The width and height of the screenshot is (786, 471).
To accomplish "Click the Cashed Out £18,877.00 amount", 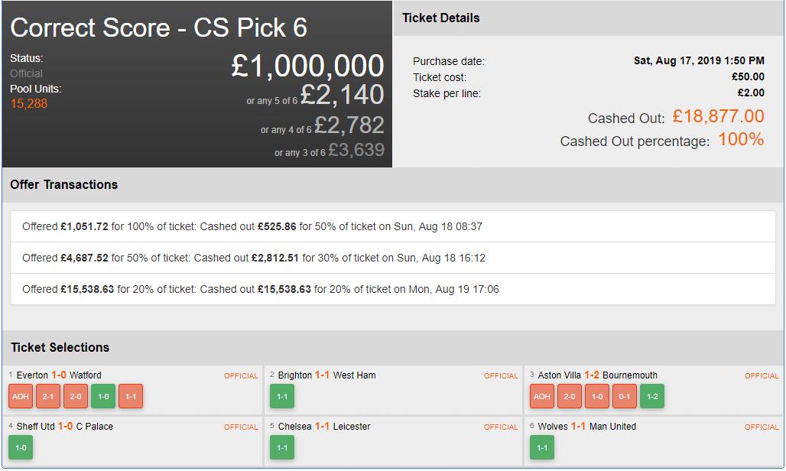I will tap(718, 116).
